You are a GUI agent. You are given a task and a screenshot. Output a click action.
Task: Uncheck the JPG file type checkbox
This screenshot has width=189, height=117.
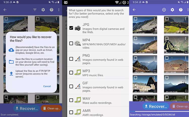(x=71, y=28)
